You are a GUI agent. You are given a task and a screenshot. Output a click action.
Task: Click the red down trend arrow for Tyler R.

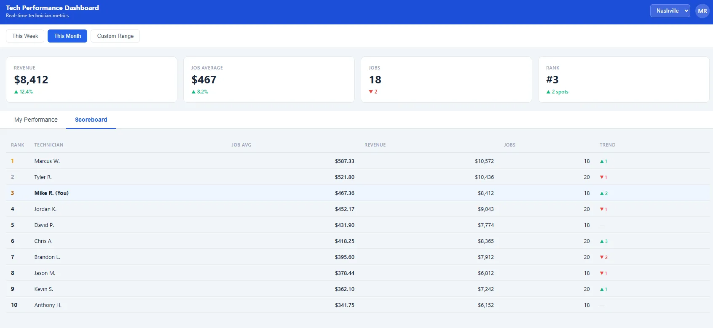click(602, 177)
